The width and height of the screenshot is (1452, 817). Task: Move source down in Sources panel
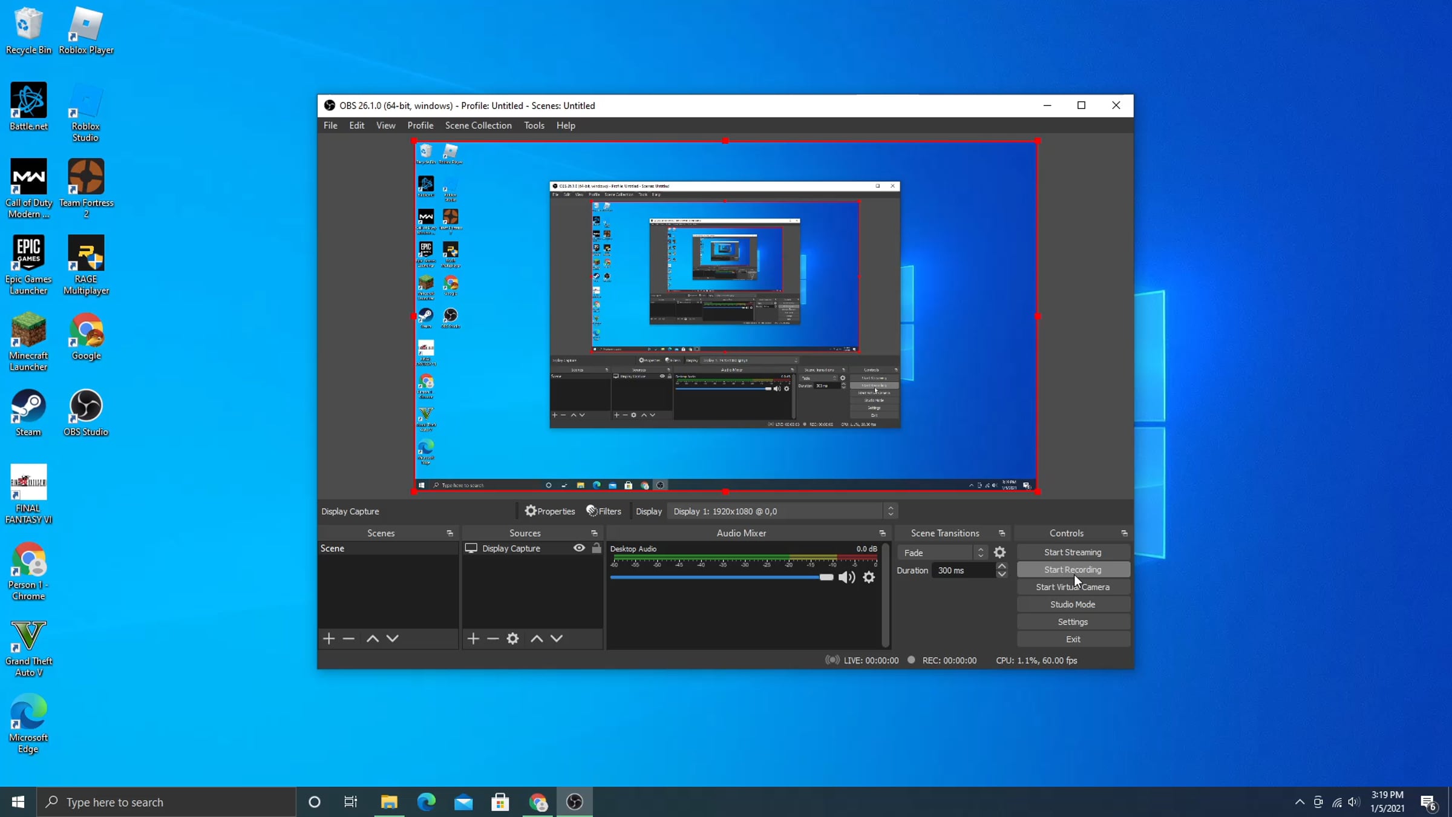[x=557, y=638]
